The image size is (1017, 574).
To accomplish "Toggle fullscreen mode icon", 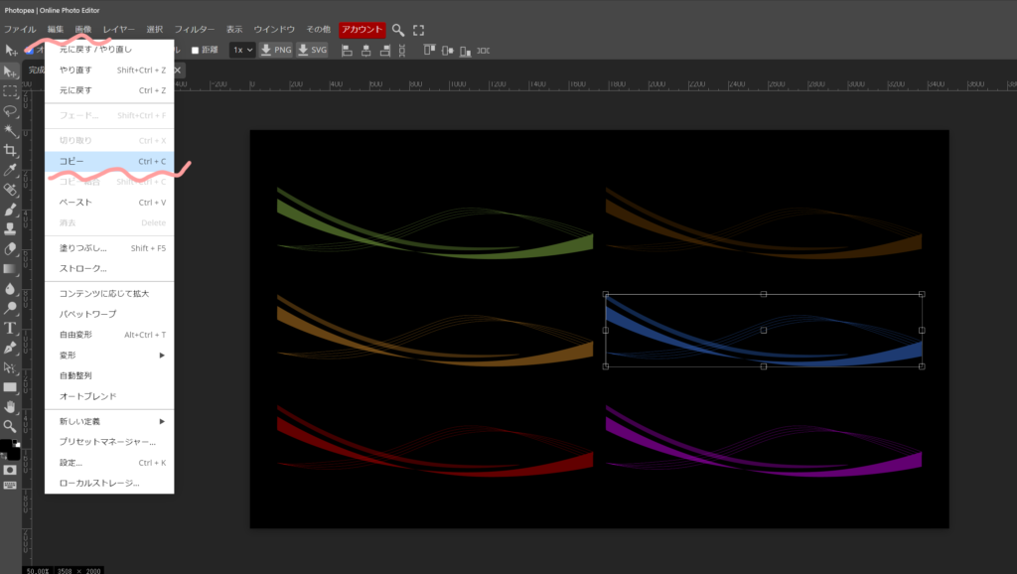I will pyautogui.click(x=418, y=30).
